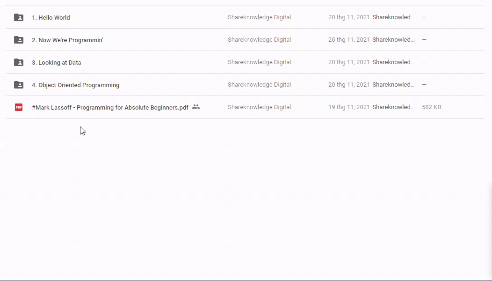
Task: Click the 582 KB file size
Action: tap(431, 107)
